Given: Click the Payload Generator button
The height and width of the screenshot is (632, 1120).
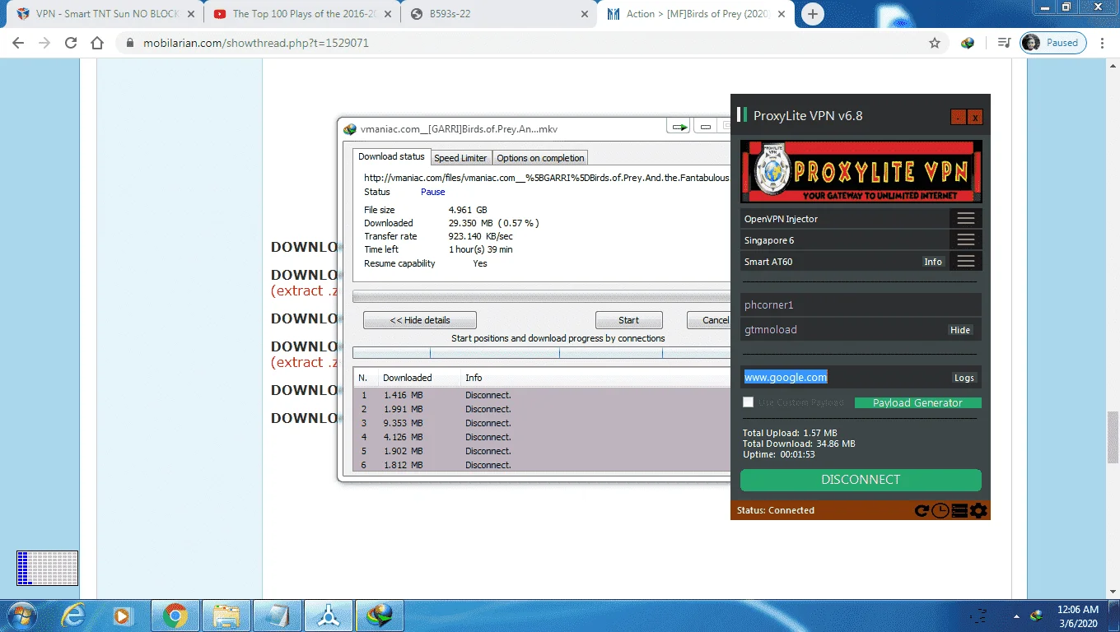Looking at the screenshot, I should pyautogui.click(x=918, y=402).
